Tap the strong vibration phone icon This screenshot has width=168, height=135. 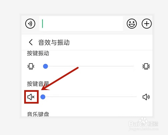(x=146, y=66)
